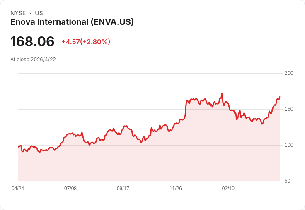Click the 11/26 date label on axis
305x210 pixels.
point(176,189)
